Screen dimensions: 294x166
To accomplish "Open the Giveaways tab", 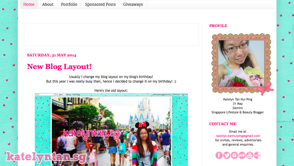I will click(x=133, y=4).
